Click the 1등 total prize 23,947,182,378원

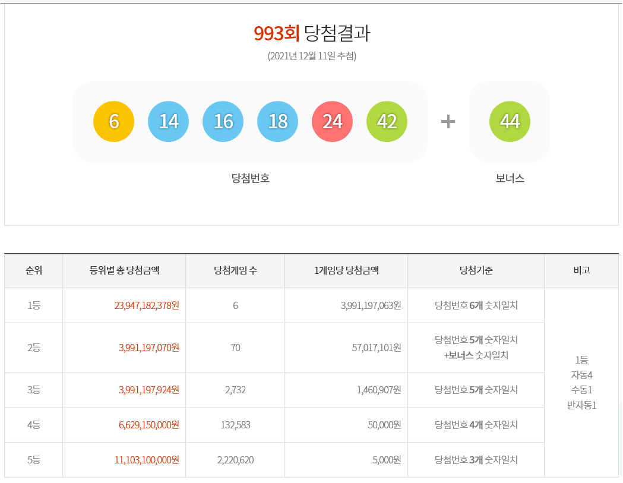(147, 305)
